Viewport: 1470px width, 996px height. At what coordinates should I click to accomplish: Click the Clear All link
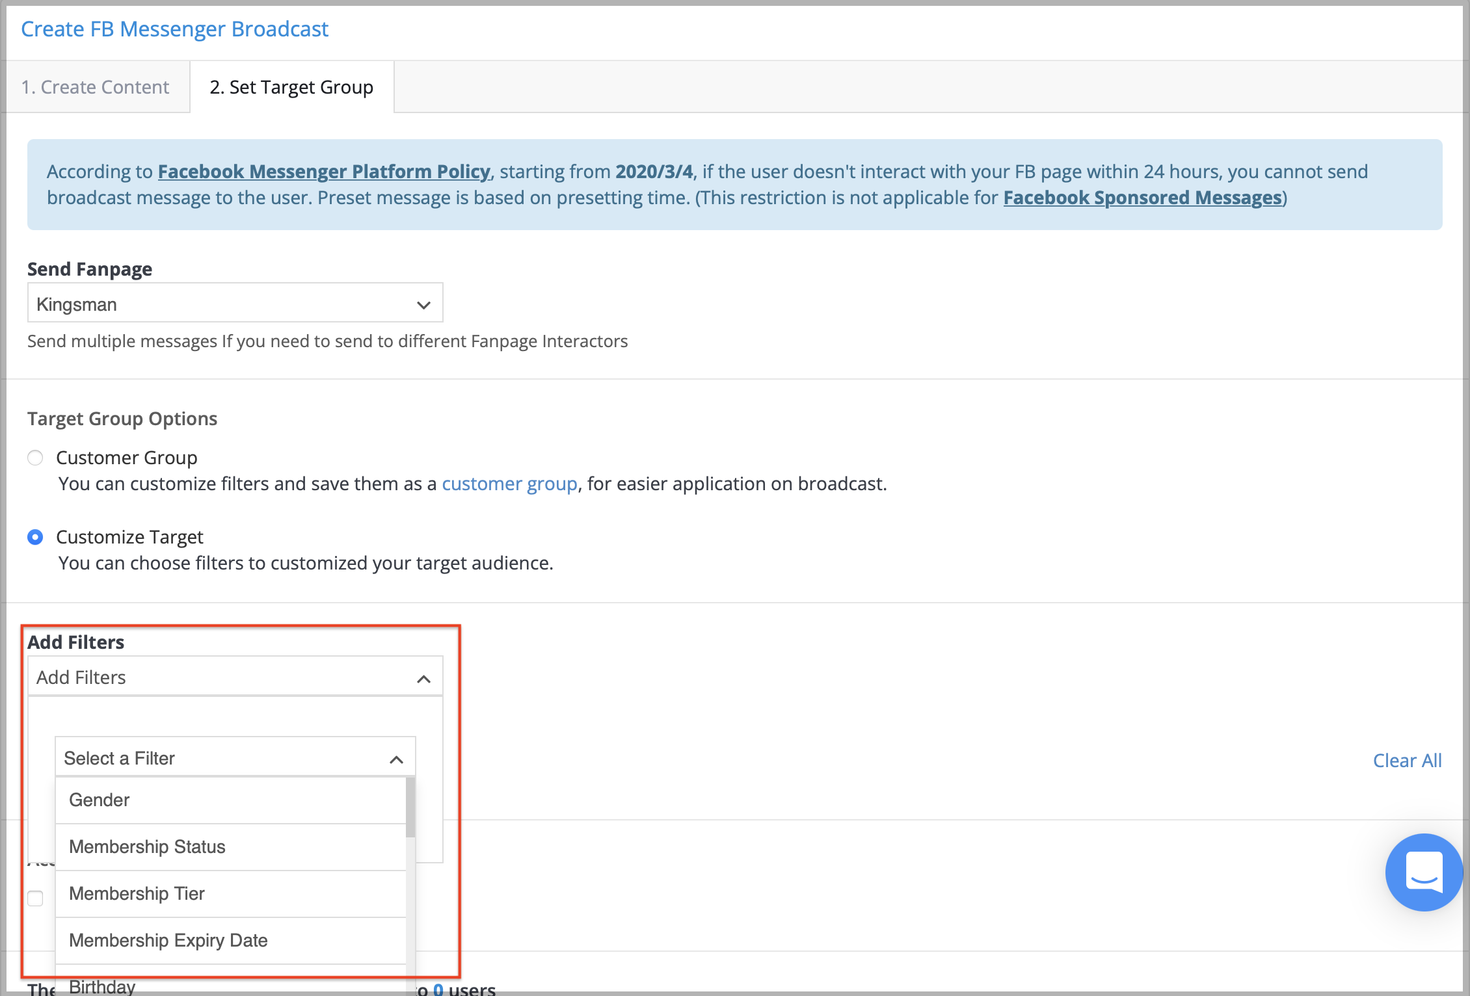[x=1407, y=760]
